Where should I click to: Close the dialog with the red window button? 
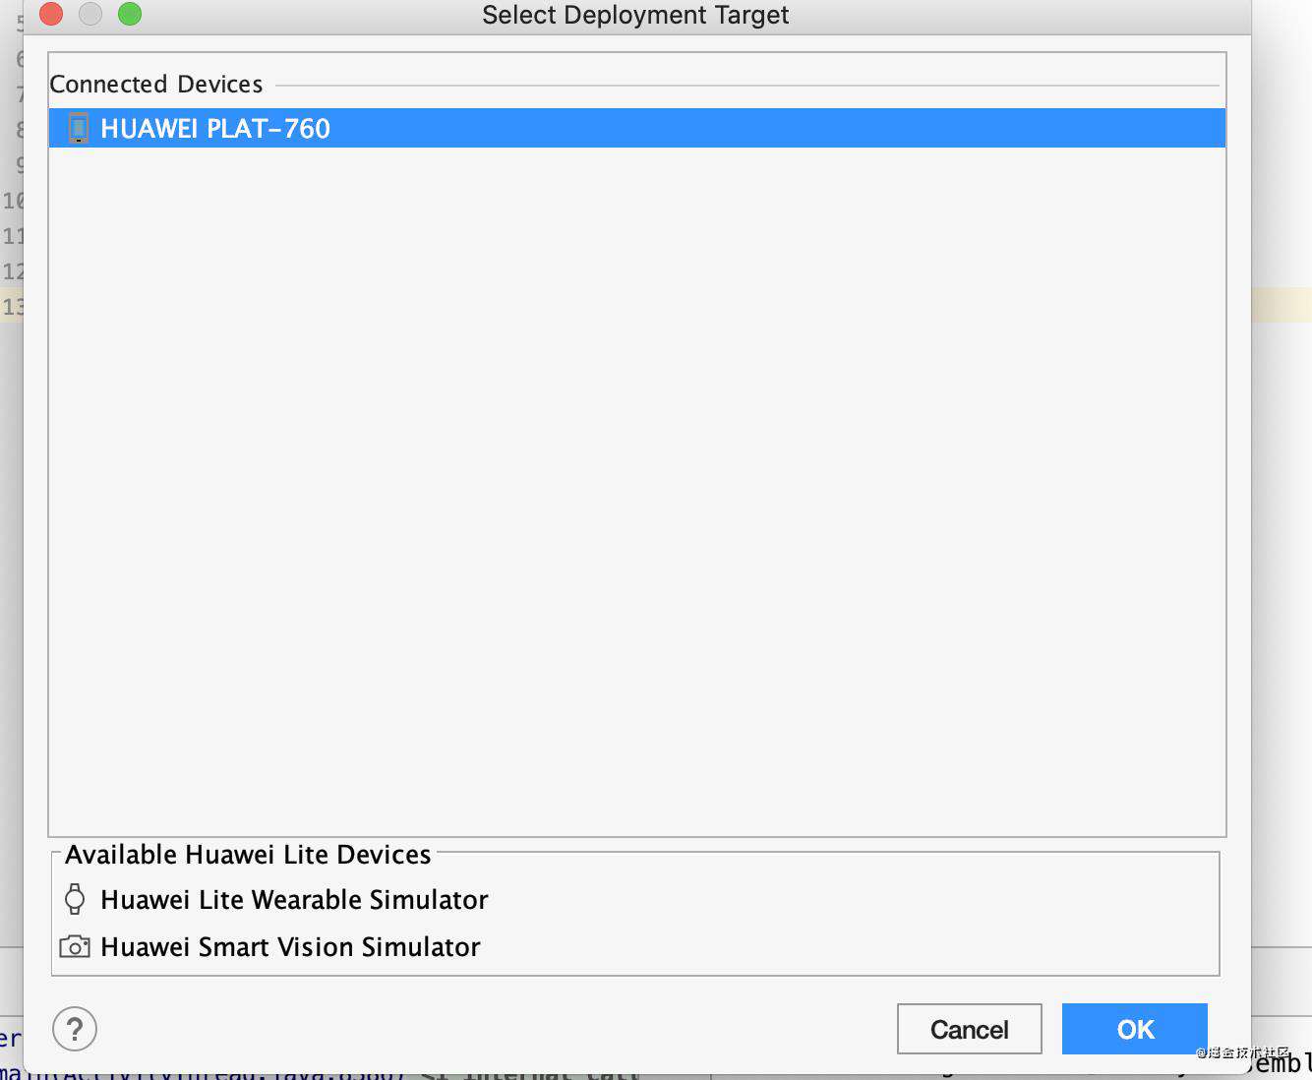click(x=51, y=14)
